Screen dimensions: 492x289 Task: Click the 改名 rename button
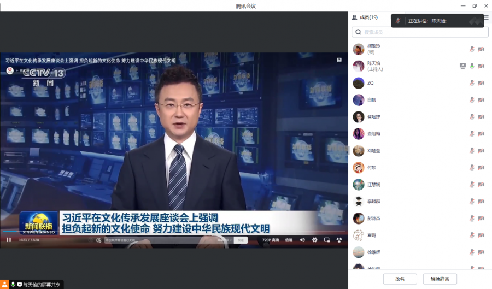(400, 279)
